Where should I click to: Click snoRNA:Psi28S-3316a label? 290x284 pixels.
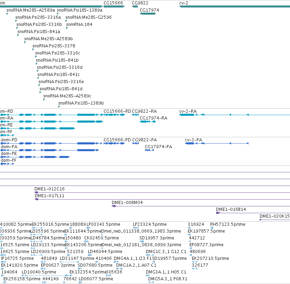38,17
